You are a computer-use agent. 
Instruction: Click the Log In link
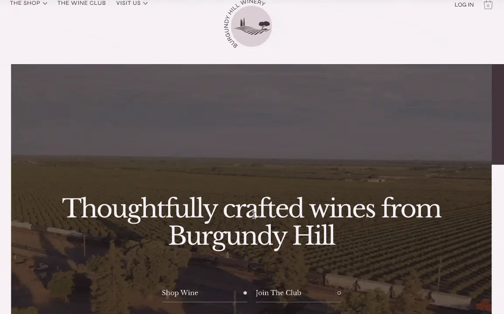[x=464, y=4]
